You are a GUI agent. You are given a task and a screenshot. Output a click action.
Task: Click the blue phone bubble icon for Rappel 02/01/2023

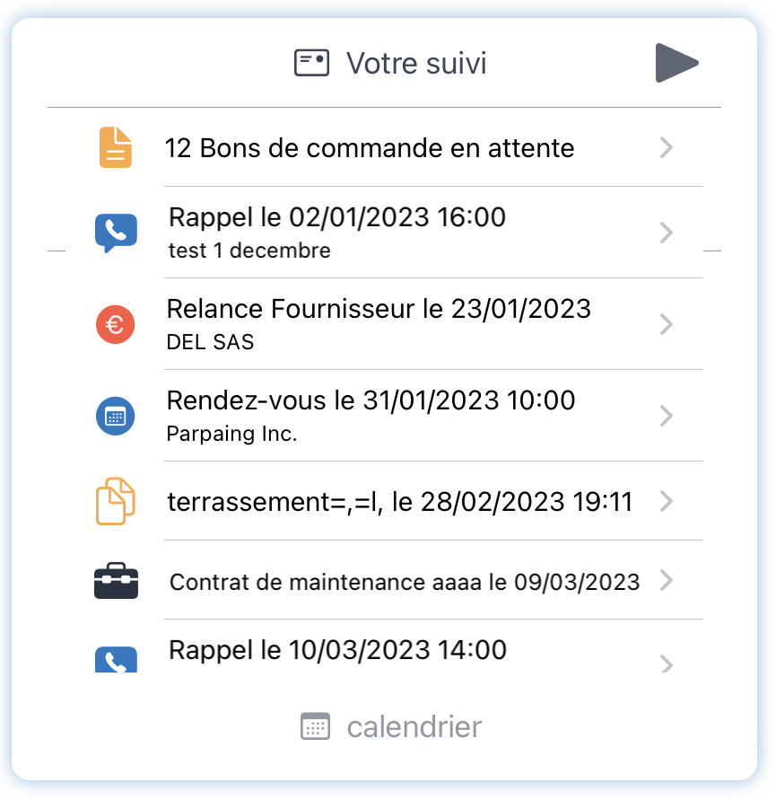click(116, 233)
